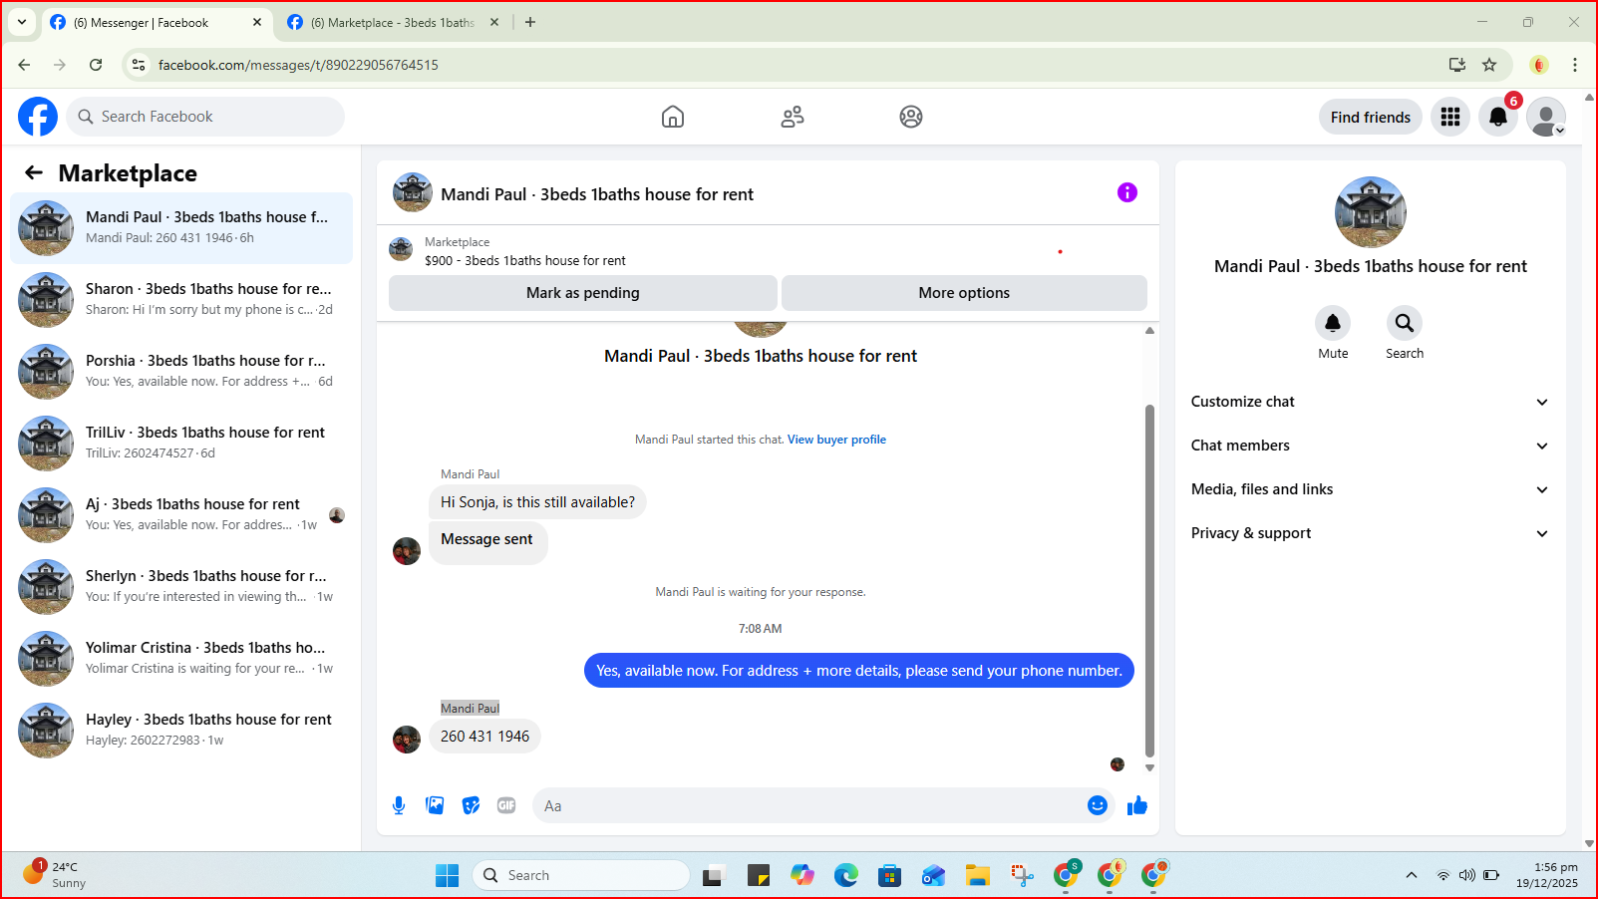The image size is (1598, 899).
Task: Open the TrilLiv conversation
Action: pyautogui.click(x=181, y=444)
